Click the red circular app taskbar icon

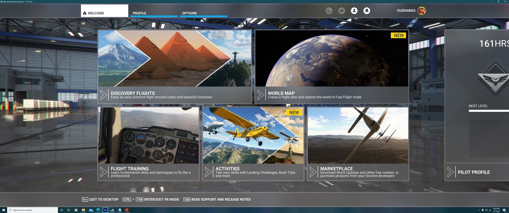point(127,210)
